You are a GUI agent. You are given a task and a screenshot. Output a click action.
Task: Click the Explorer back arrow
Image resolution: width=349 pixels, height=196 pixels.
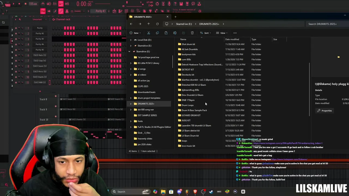(x=131, y=24)
